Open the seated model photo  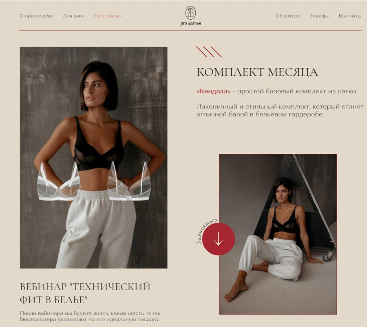(278, 234)
